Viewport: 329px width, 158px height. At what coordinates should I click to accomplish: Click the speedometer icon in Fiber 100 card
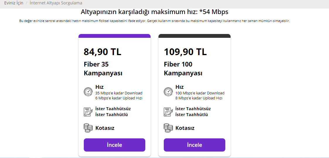click(x=168, y=92)
